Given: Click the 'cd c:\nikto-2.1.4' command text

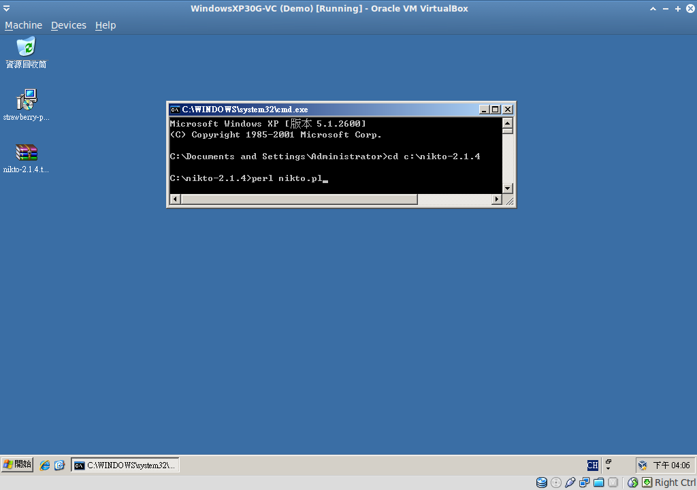Looking at the screenshot, I should click(434, 157).
